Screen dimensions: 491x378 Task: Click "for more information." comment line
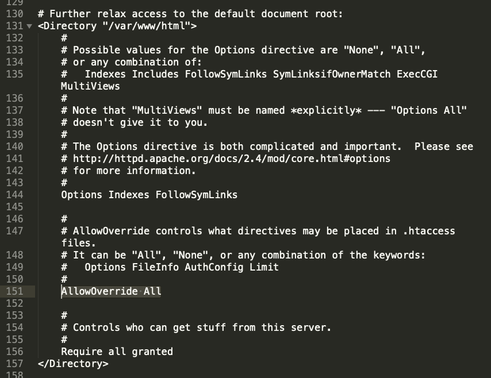(134, 171)
